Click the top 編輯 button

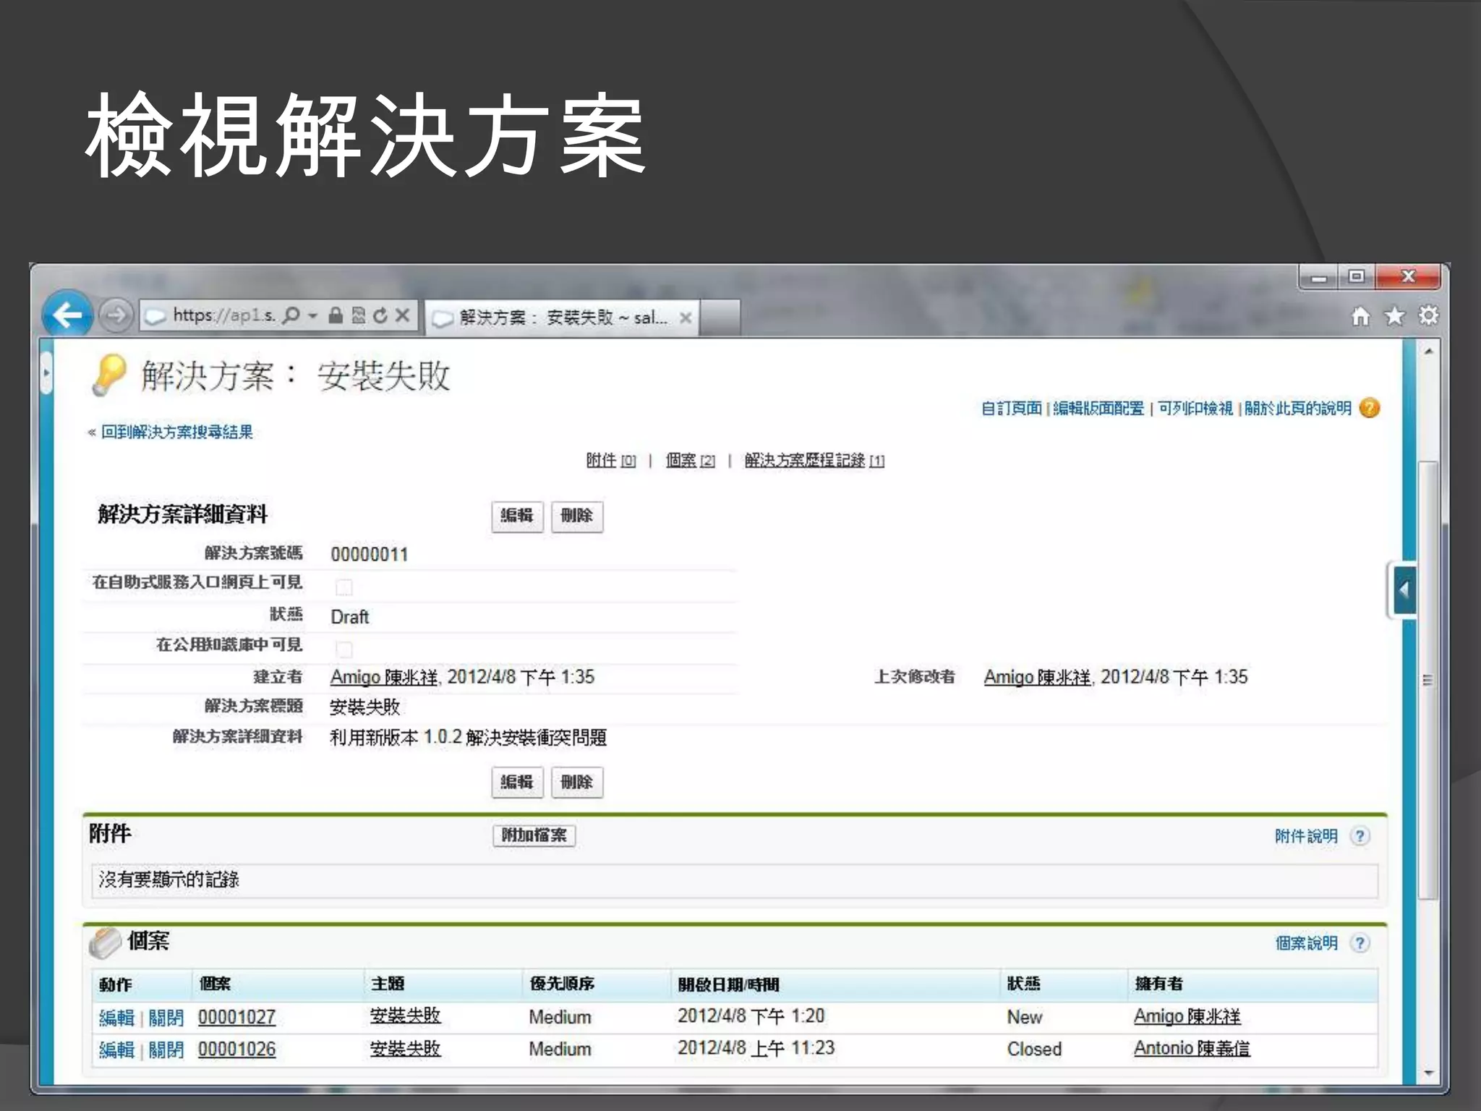517,516
